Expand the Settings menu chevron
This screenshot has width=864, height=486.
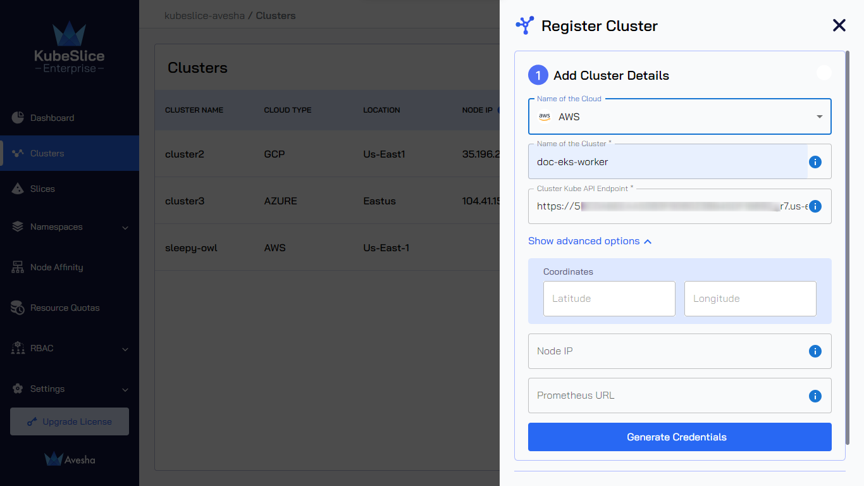click(125, 390)
